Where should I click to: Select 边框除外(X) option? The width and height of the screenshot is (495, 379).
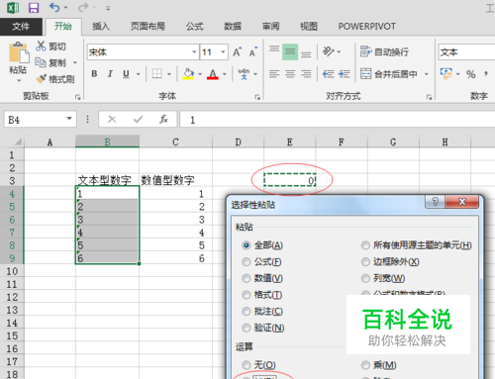[x=390, y=262]
